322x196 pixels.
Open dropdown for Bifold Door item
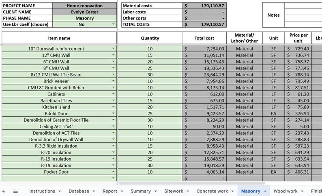[x=113, y=113]
